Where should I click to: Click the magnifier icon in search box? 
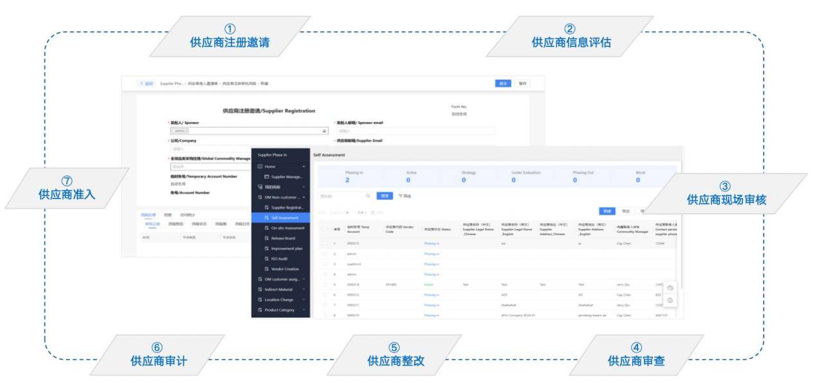[x=368, y=195]
